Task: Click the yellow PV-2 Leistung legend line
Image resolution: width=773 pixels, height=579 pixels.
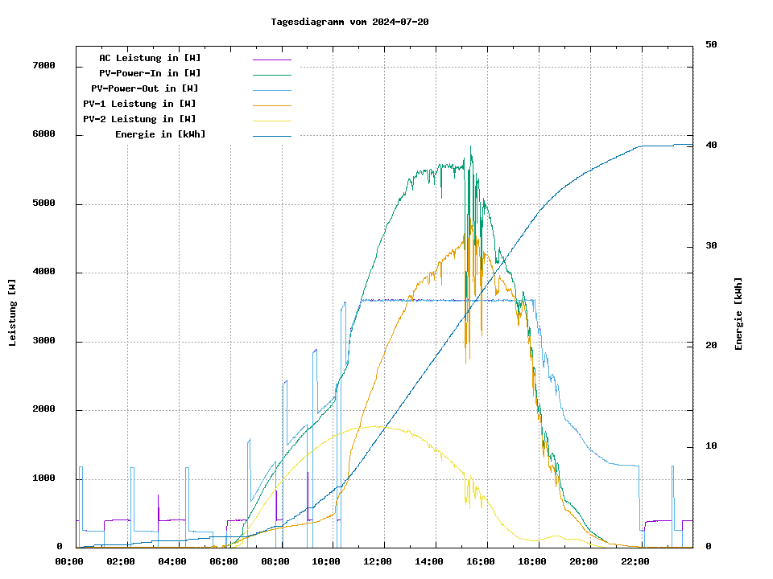Action: pos(271,121)
